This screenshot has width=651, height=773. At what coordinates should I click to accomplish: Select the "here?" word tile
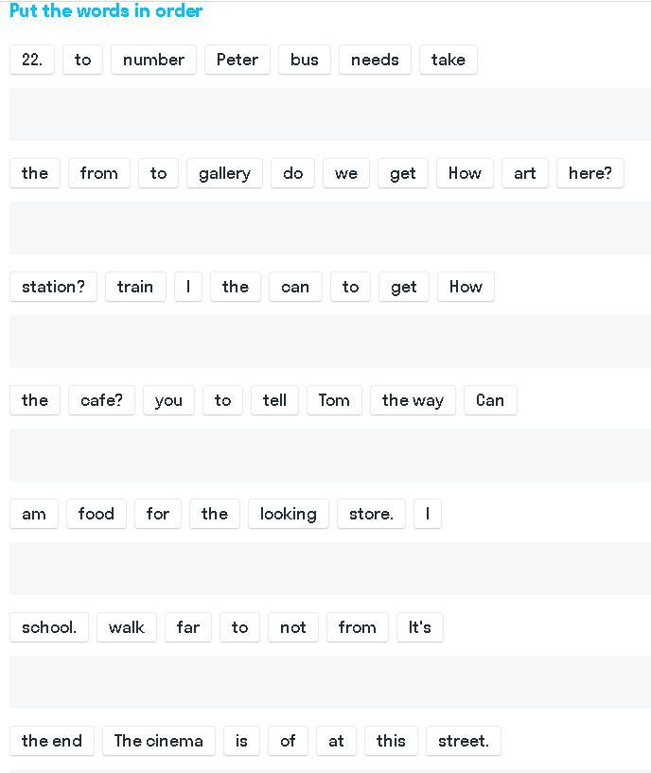pos(590,173)
